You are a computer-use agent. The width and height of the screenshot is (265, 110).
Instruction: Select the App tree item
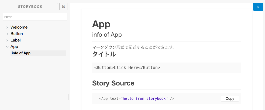(x=14, y=47)
